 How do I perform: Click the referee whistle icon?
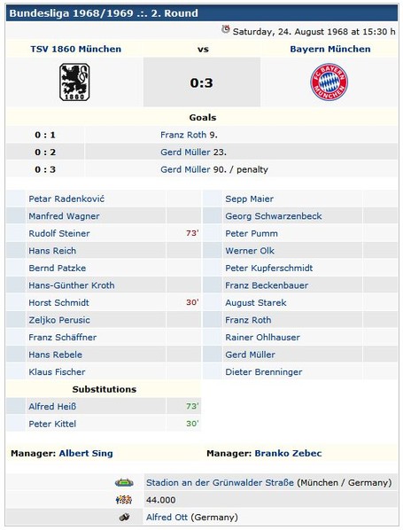coord(124,518)
